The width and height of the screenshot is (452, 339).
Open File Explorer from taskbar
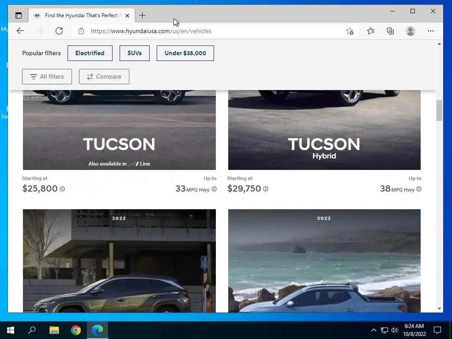[x=54, y=330]
